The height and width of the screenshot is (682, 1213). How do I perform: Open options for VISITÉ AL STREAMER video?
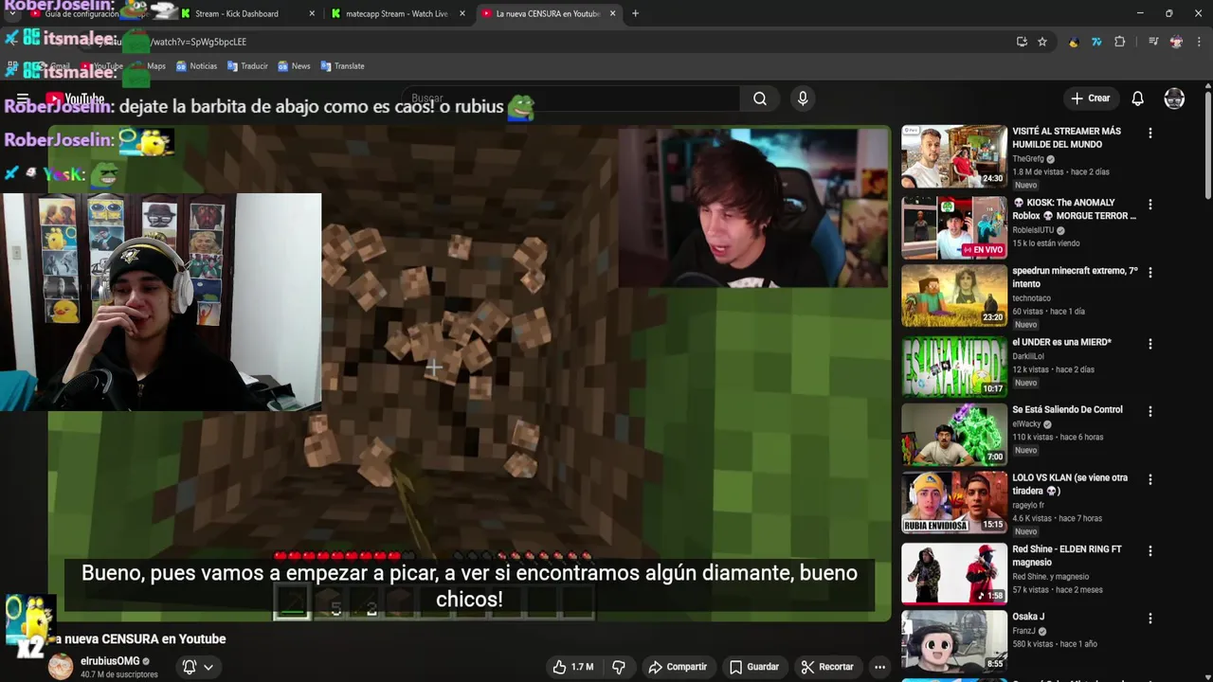coord(1150,134)
